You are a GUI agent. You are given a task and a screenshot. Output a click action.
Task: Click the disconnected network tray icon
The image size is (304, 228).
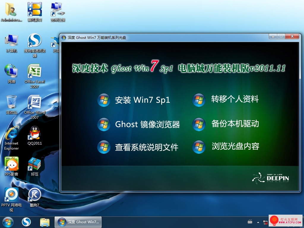pos(265,222)
